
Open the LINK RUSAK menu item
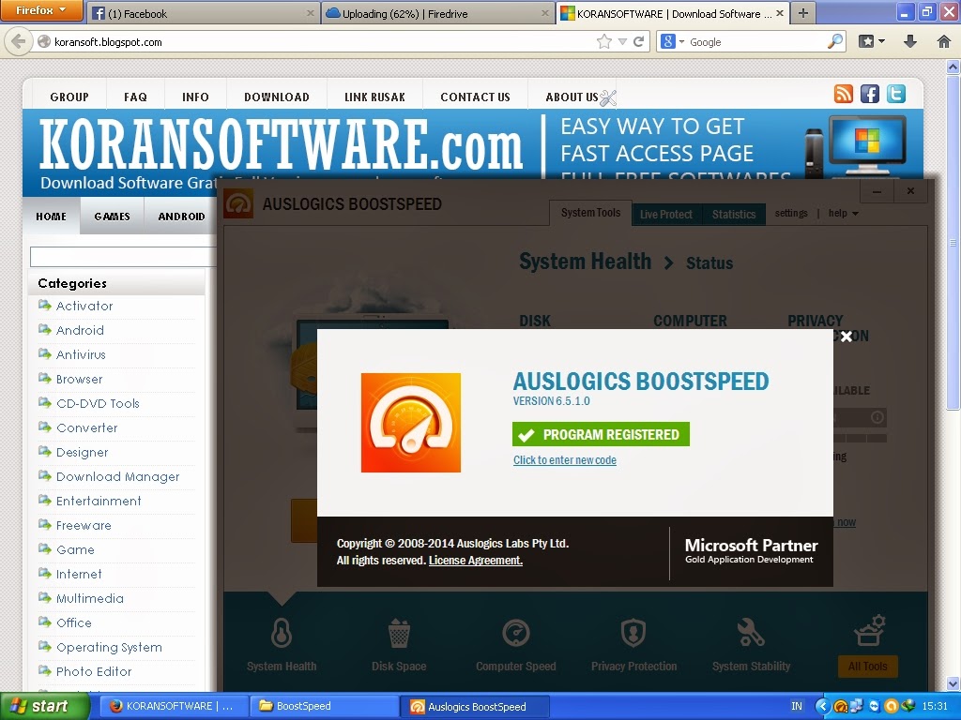pos(374,97)
